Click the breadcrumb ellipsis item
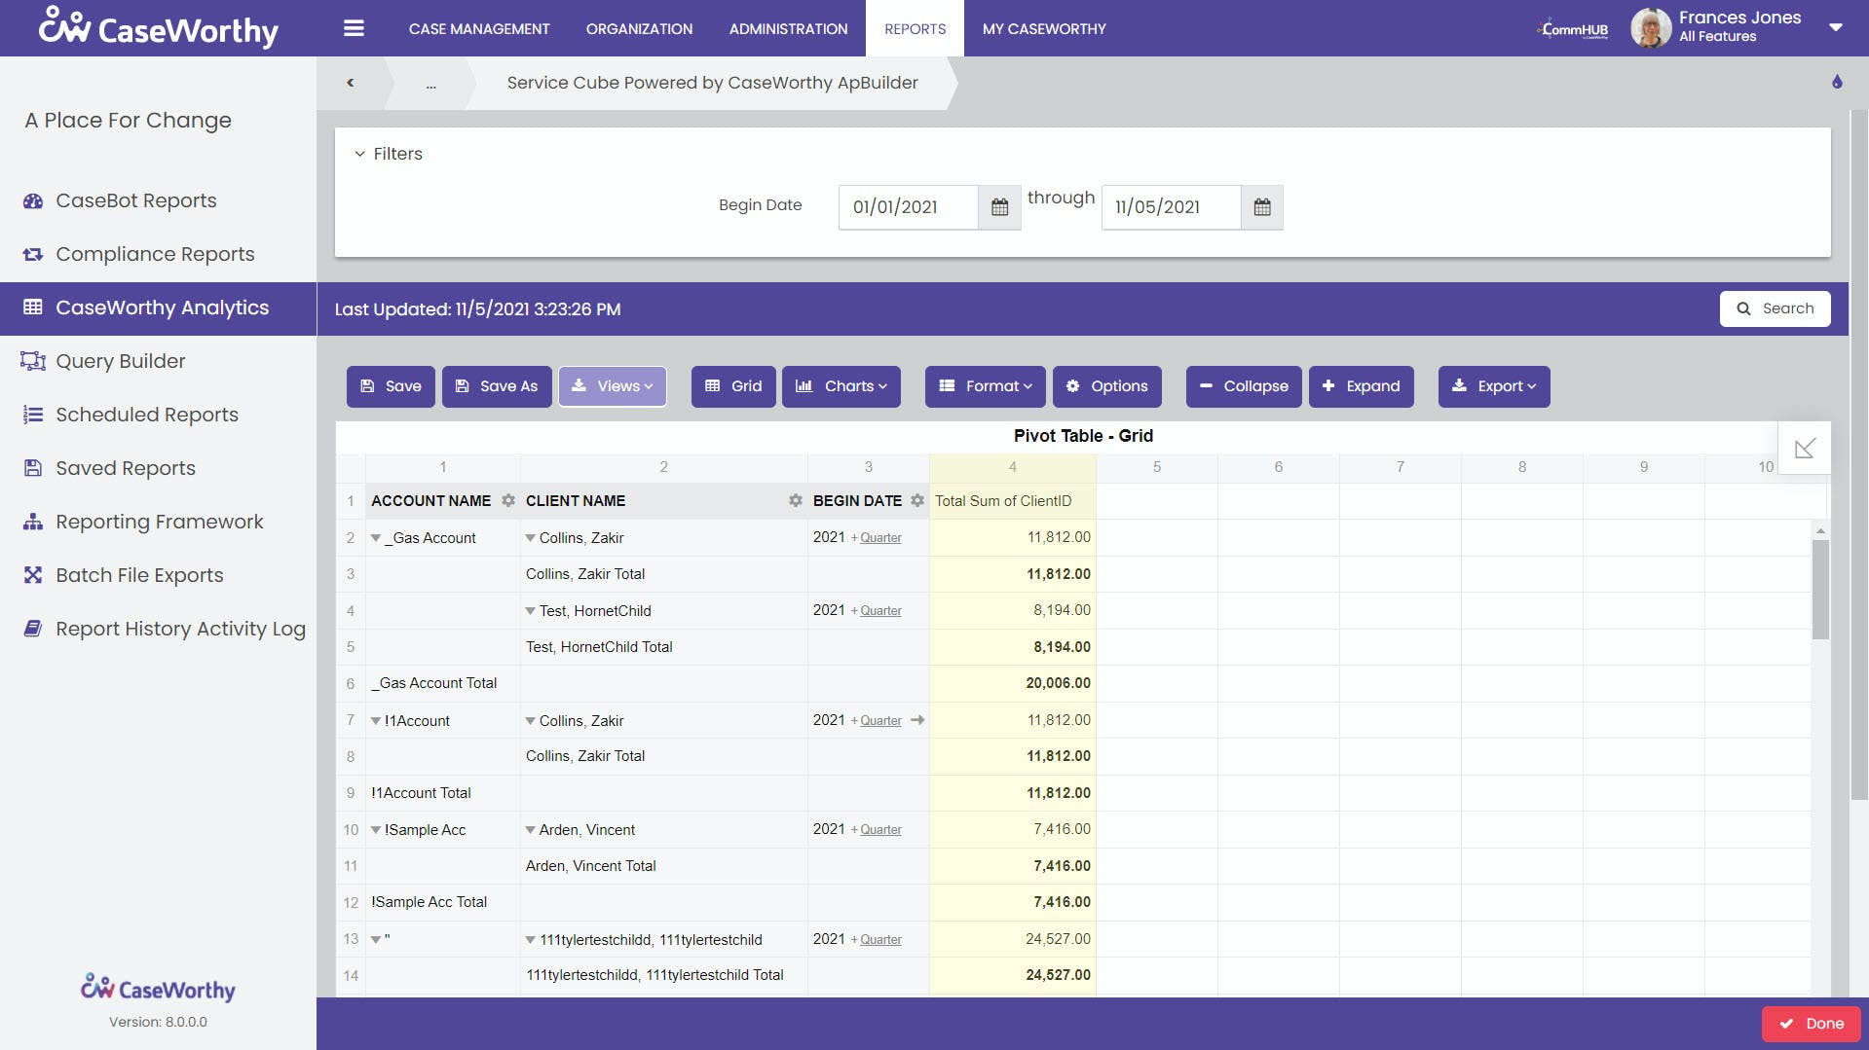The height and width of the screenshot is (1050, 1869). point(430,84)
